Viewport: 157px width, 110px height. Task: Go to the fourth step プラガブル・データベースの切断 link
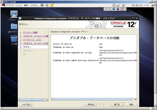(36, 43)
